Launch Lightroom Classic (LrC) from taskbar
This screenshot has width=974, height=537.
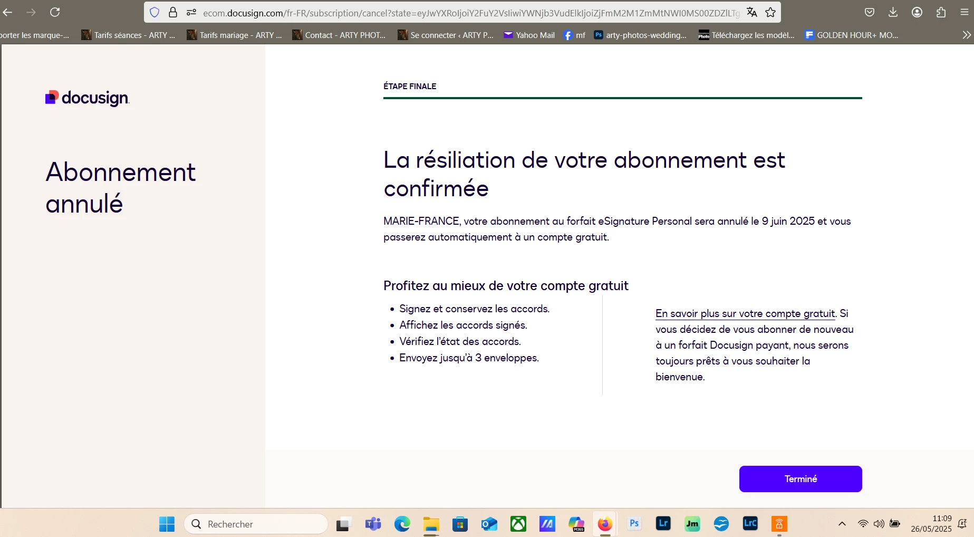(x=750, y=524)
